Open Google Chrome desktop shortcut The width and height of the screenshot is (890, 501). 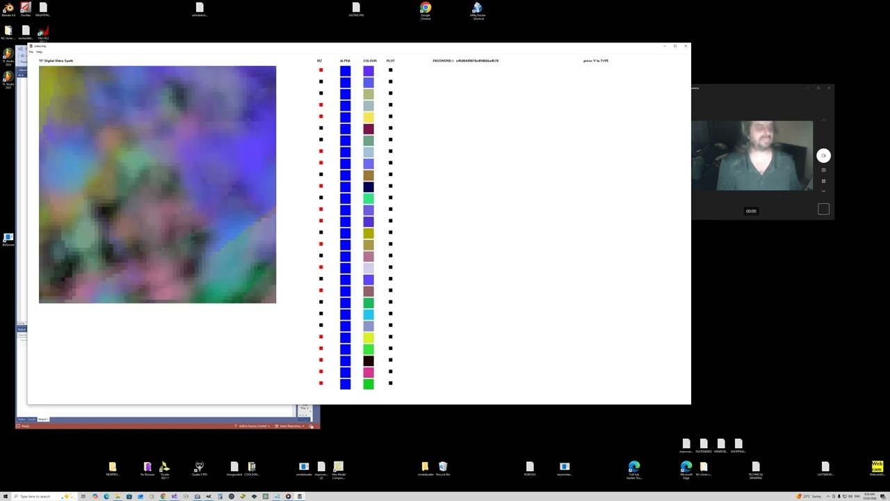pos(426,10)
